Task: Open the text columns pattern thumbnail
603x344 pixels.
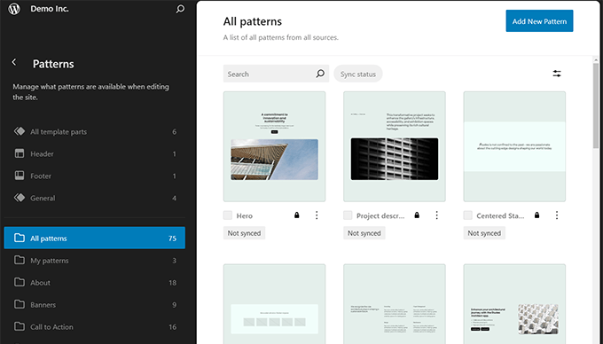Action: tap(395, 303)
